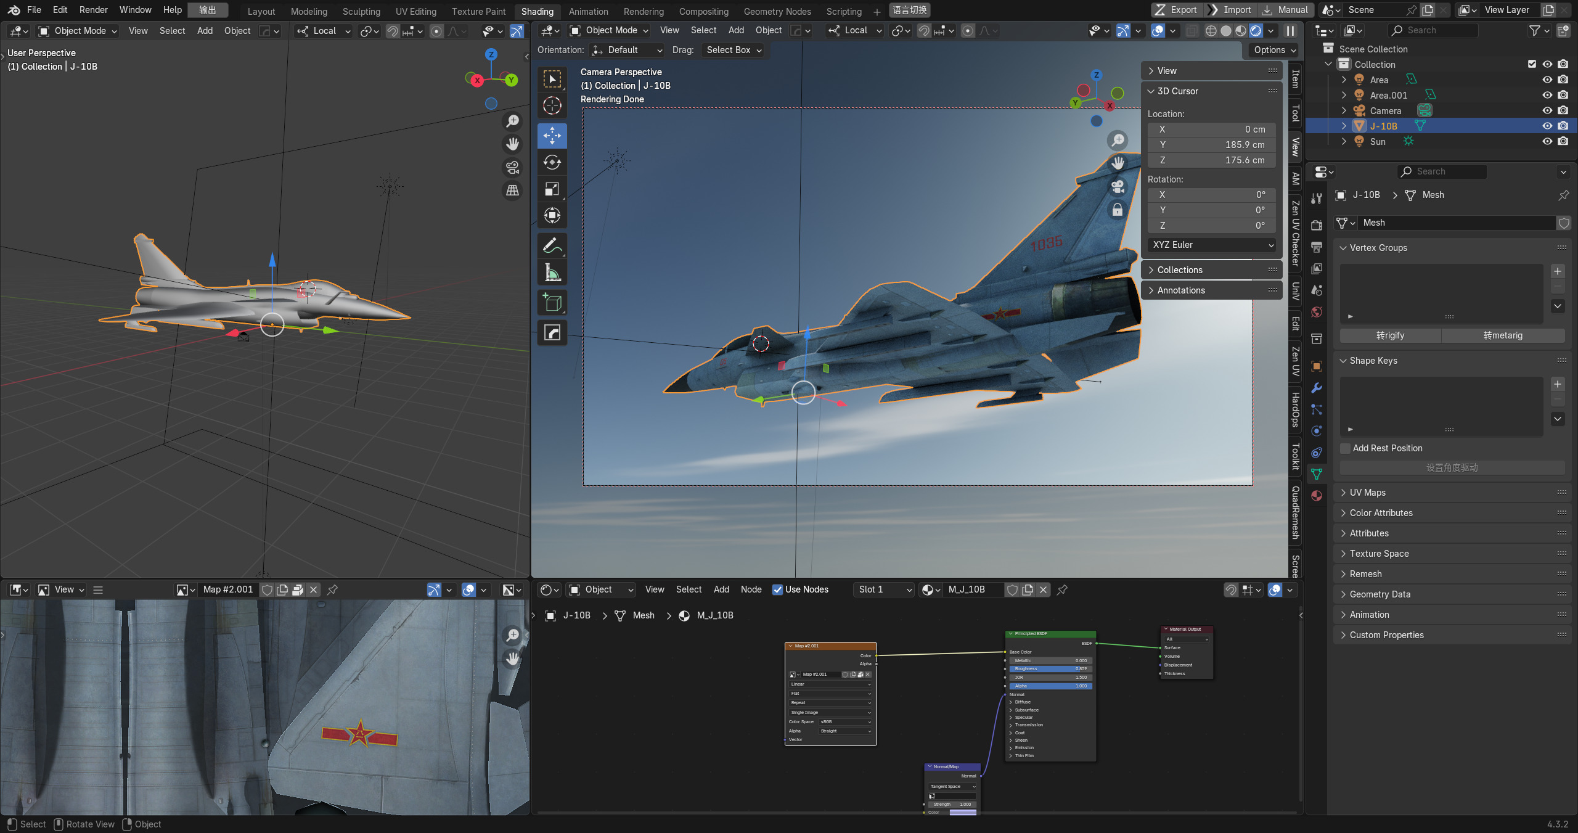
Task: Open the Slot 1 material slot dropdown
Action: click(x=884, y=589)
